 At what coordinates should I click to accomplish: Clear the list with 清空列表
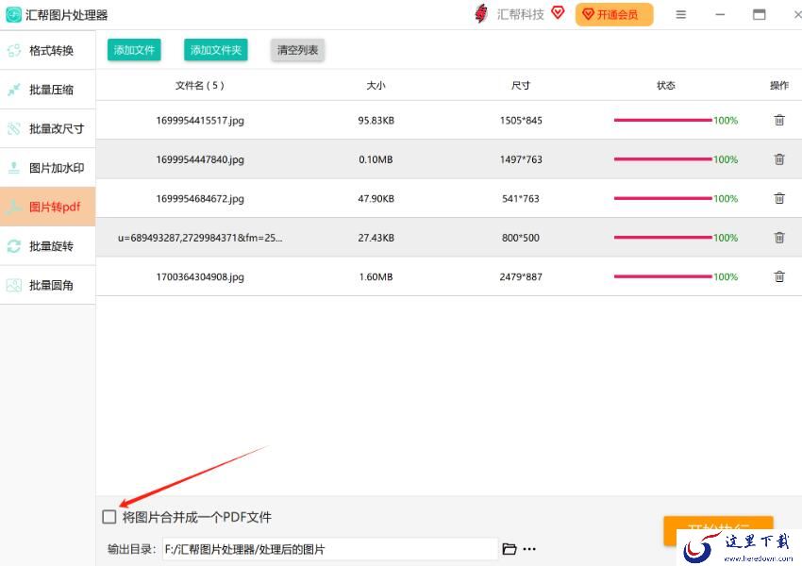click(x=297, y=50)
